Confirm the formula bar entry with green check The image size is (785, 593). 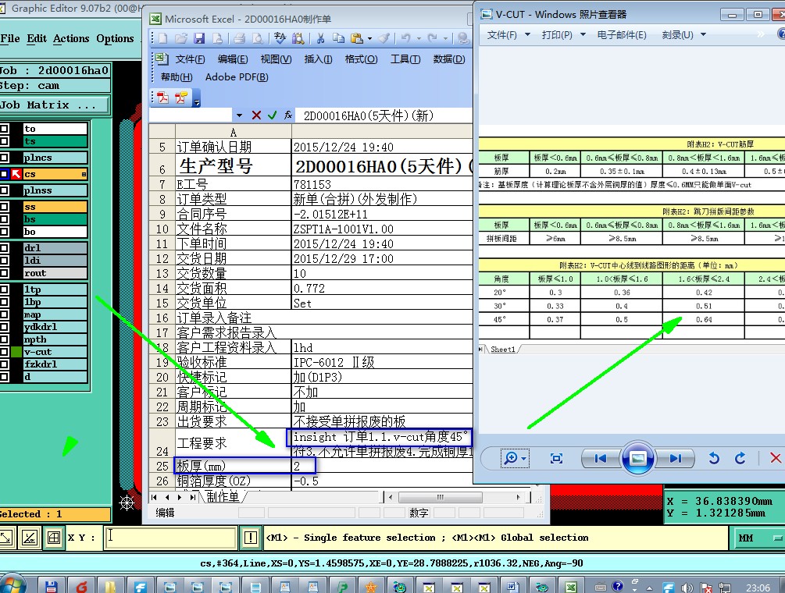(273, 115)
